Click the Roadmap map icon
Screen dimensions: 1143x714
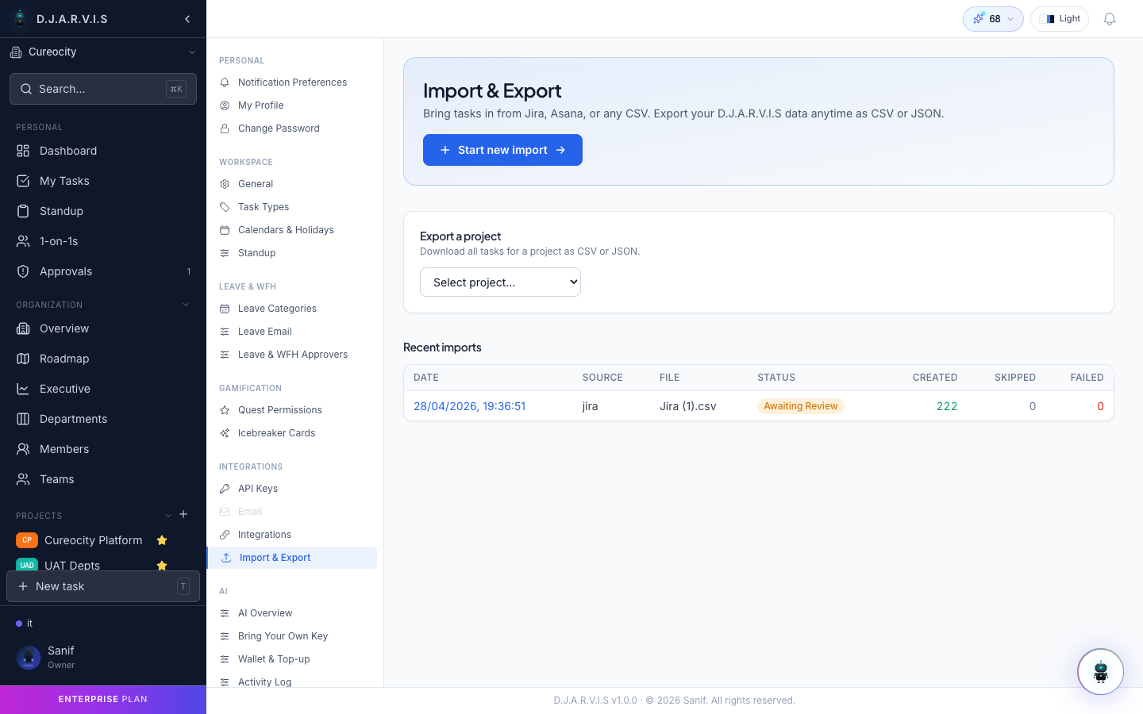tap(23, 359)
